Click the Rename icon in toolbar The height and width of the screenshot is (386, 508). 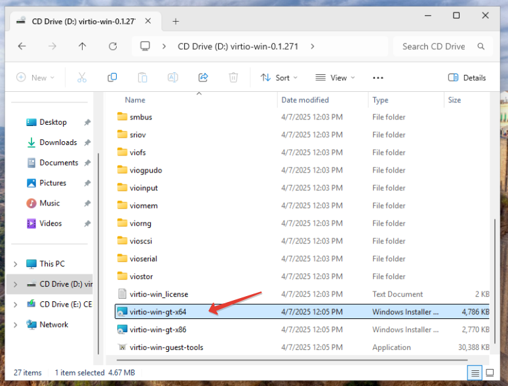tap(172, 77)
